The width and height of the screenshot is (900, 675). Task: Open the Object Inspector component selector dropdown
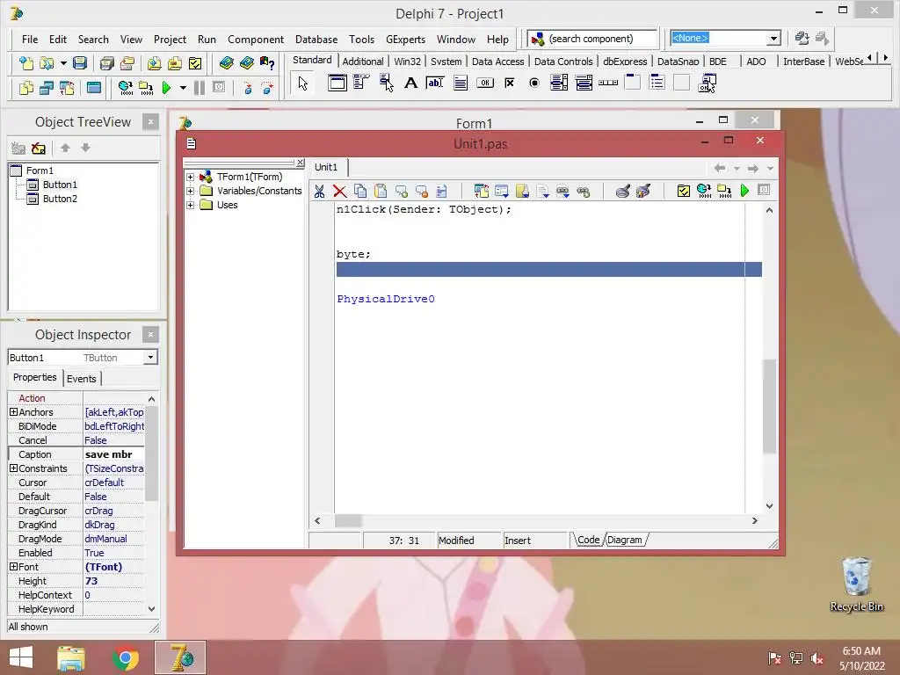click(x=150, y=357)
